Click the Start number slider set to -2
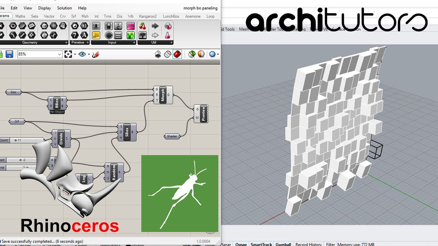The height and width of the screenshot is (246, 438). coord(18,160)
